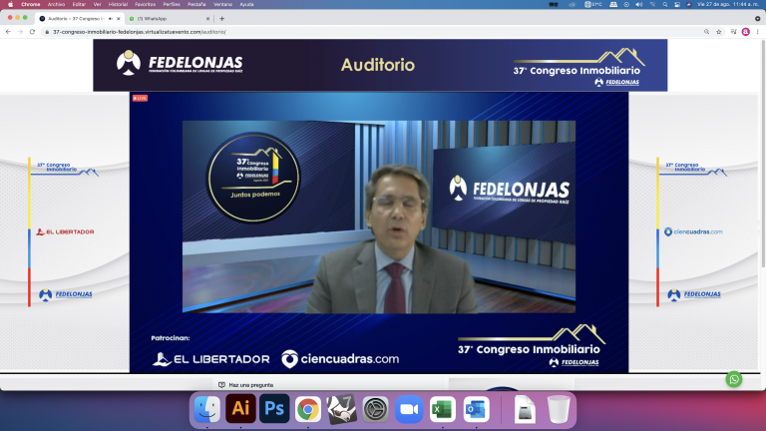Open the Trash in the Dock
This screenshot has height=431, width=766.
[559, 409]
